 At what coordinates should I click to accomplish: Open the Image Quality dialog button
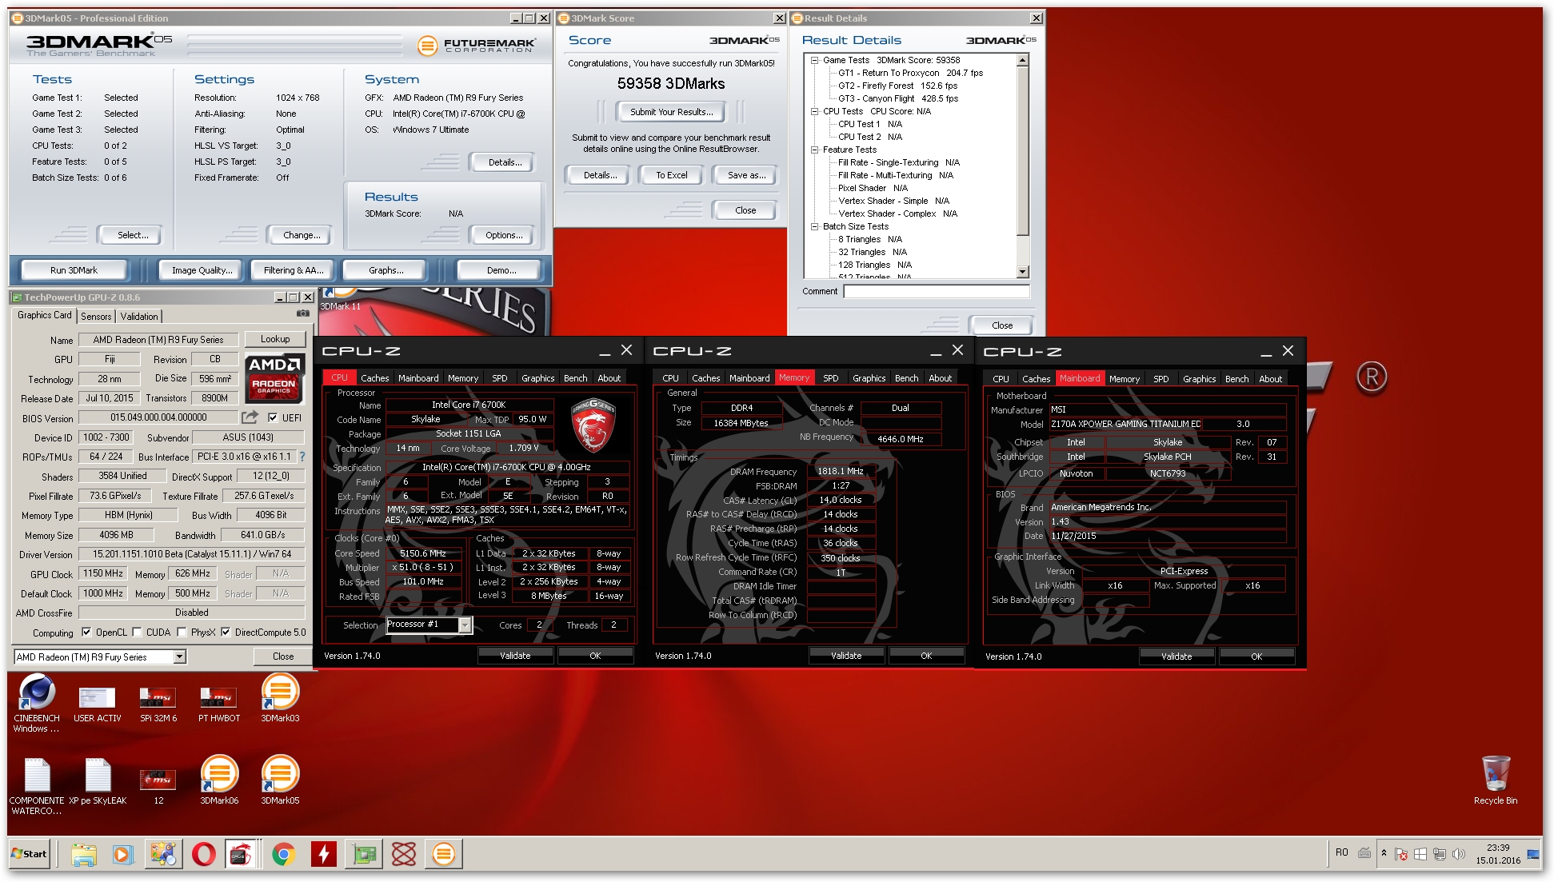point(202,270)
